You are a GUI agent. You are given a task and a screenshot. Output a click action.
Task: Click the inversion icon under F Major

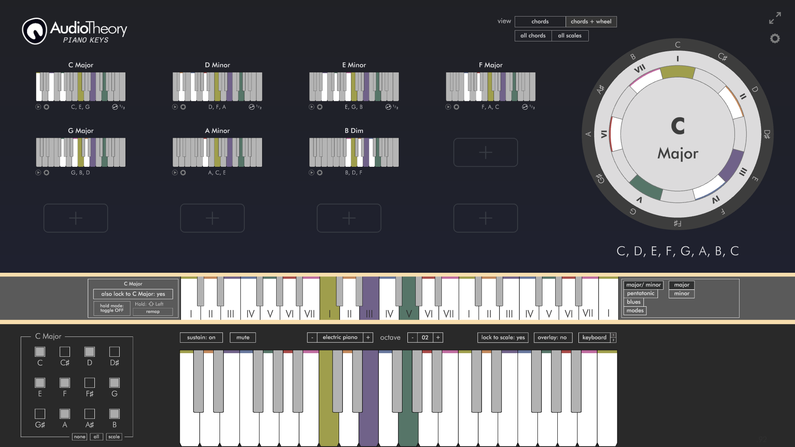[x=525, y=107]
